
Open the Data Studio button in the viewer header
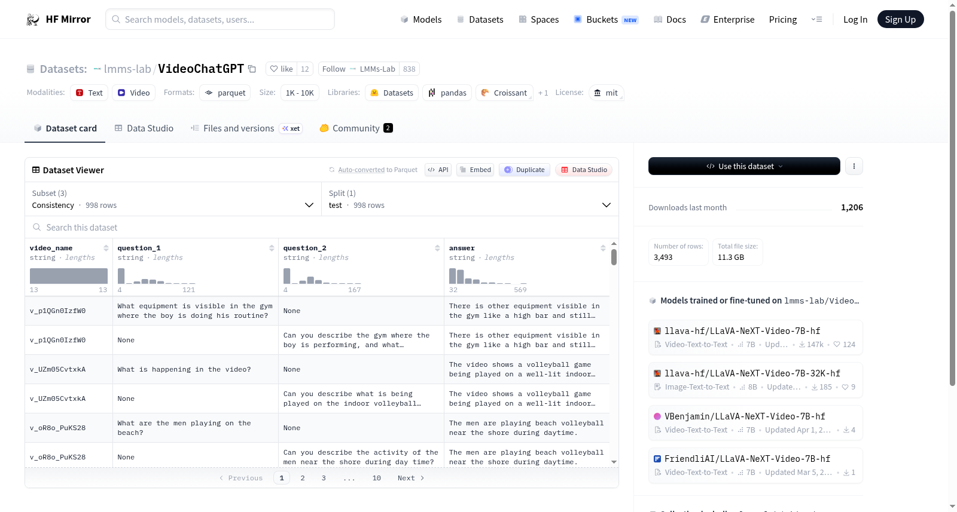[583, 170]
